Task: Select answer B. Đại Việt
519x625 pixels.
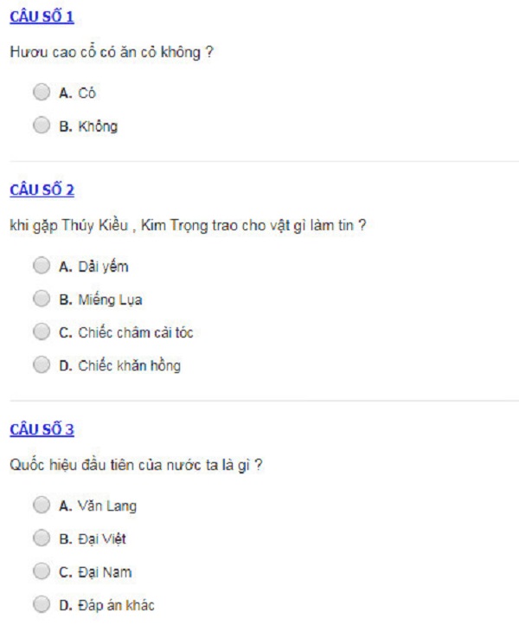Action: point(42,538)
